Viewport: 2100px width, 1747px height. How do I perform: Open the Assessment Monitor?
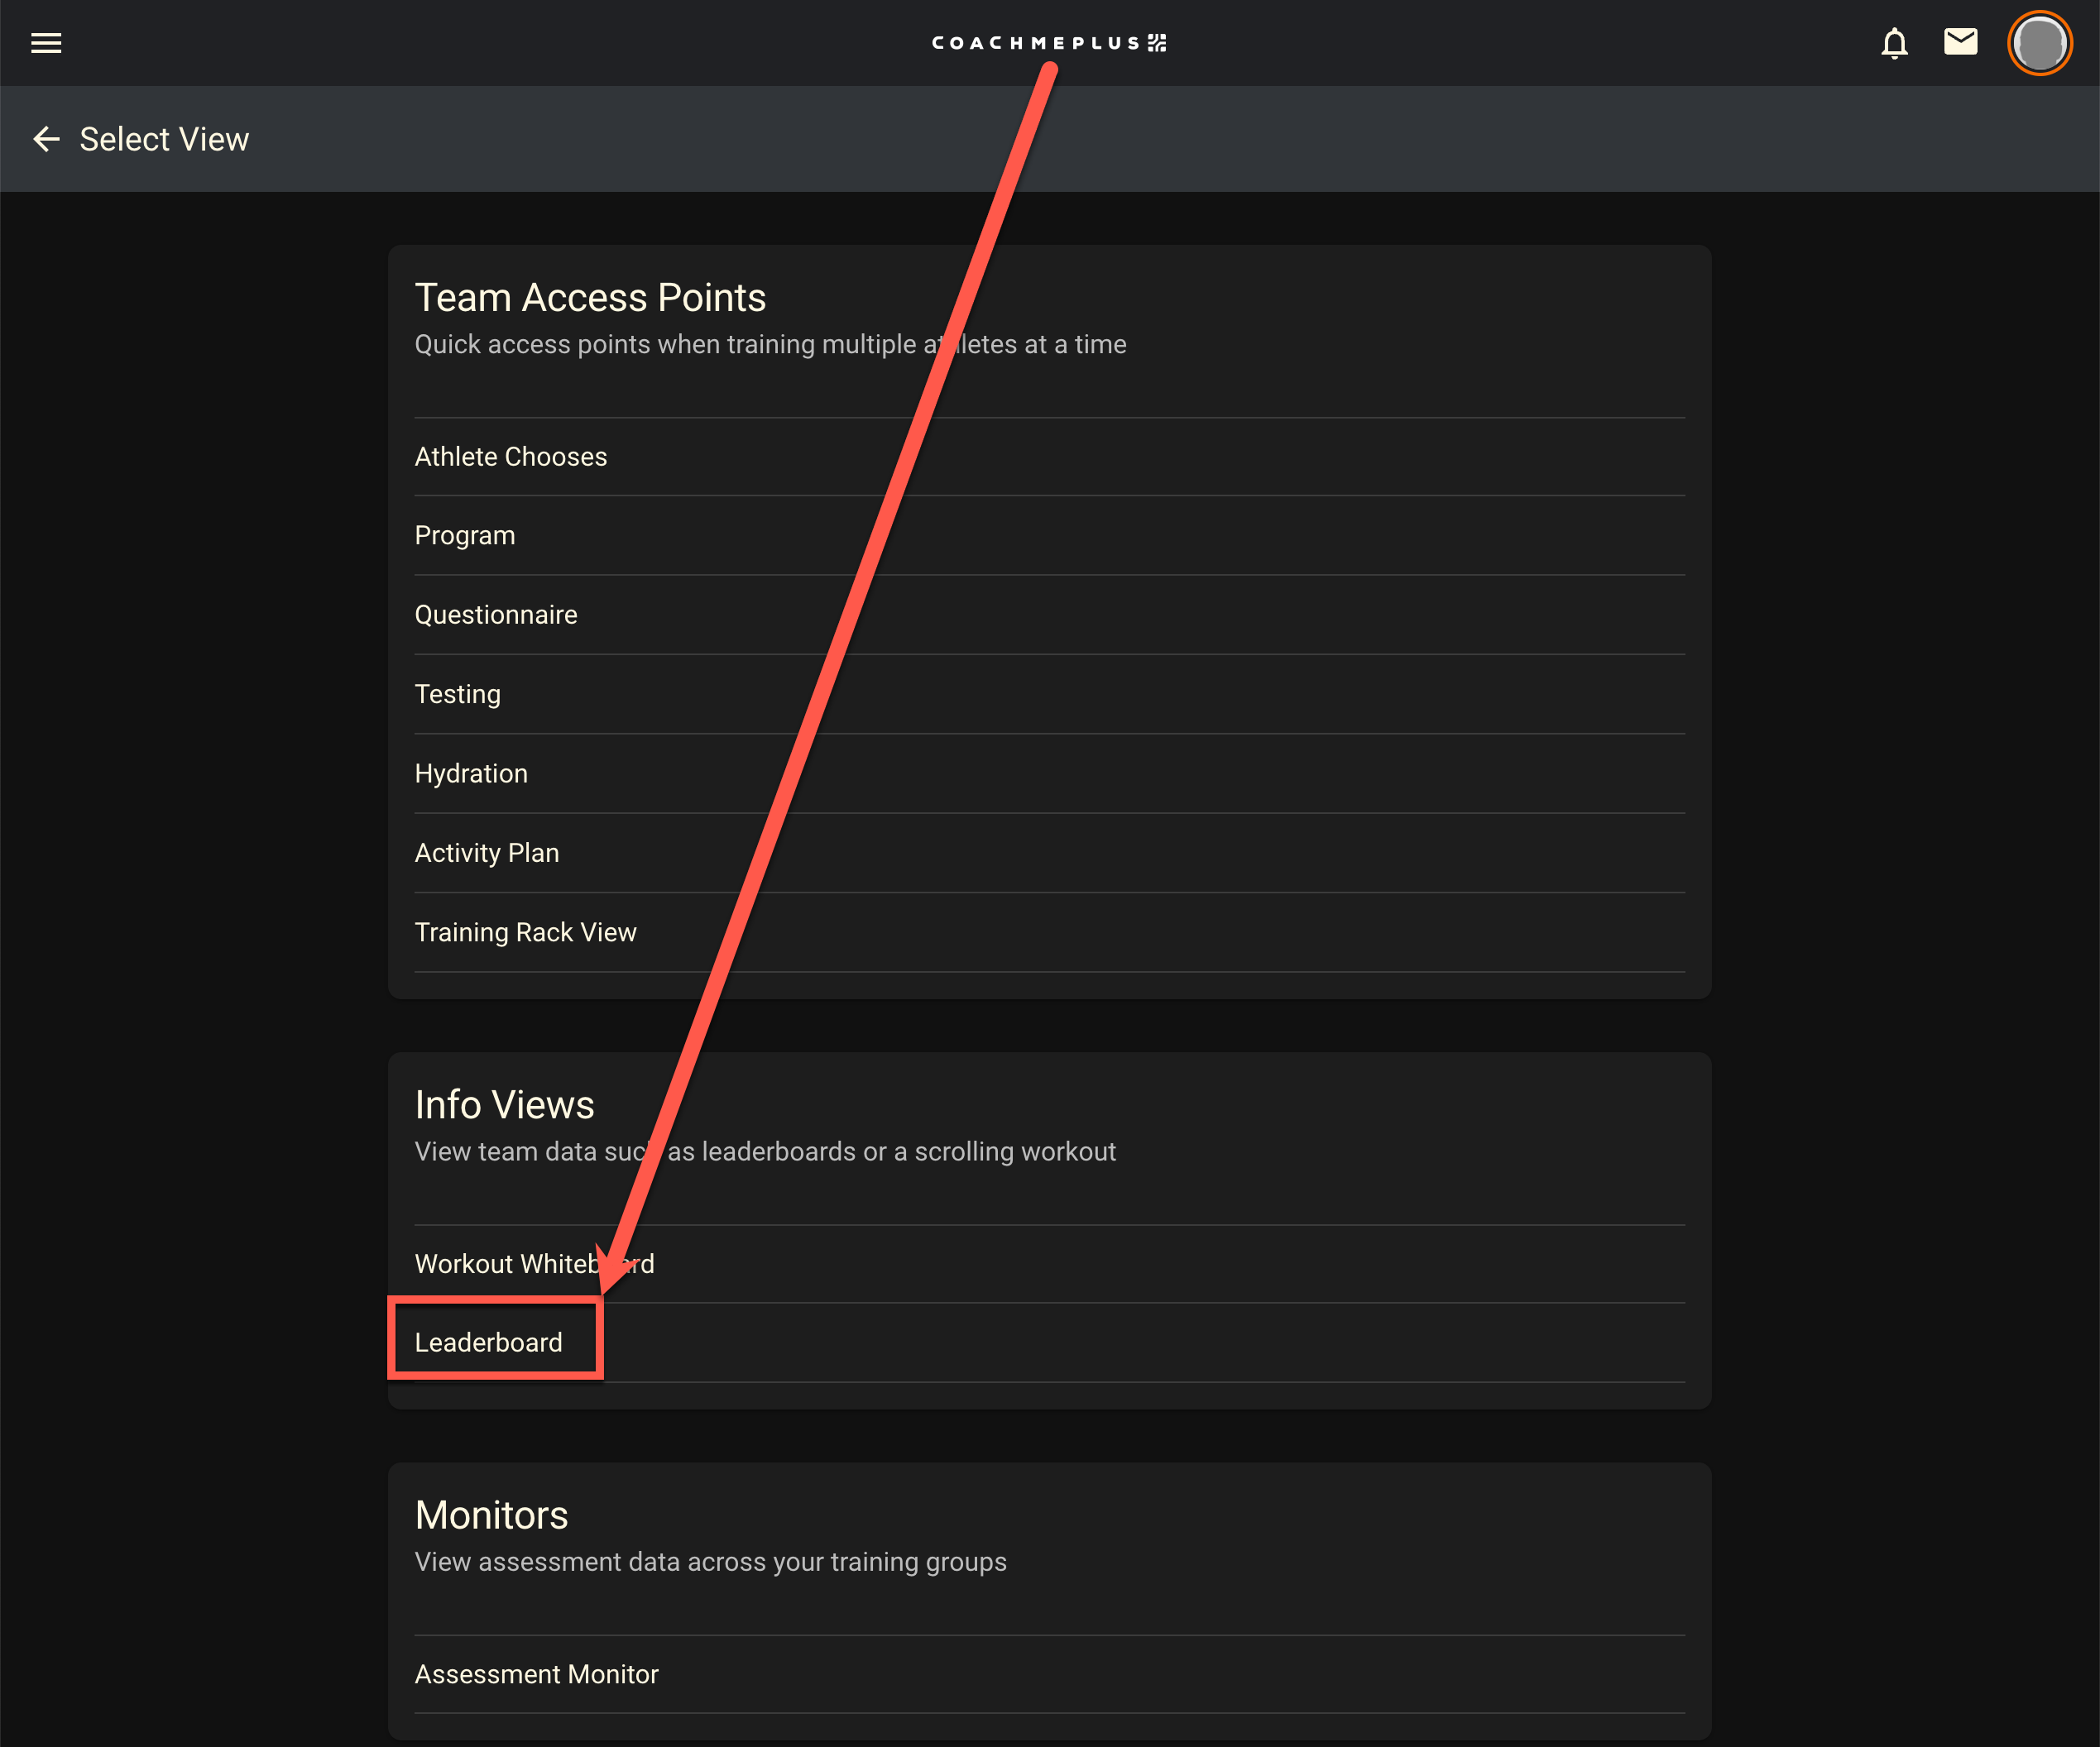click(1049, 1675)
